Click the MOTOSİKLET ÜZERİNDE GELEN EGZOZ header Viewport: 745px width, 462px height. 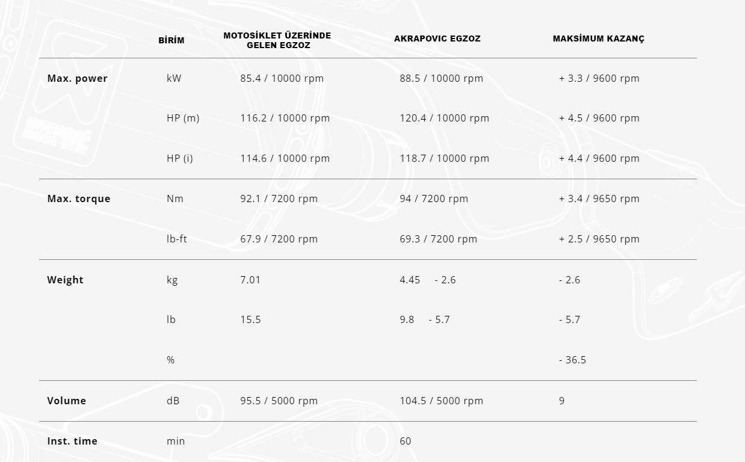coord(277,40)
